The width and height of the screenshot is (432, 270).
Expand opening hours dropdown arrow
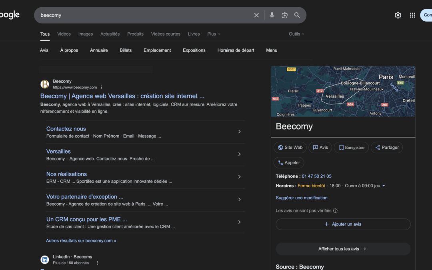[384, 186]
